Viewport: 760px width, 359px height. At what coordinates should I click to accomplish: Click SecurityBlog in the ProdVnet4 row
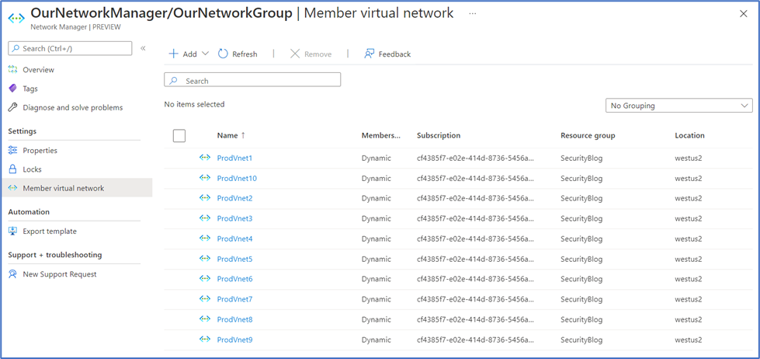tap(581, 239)
